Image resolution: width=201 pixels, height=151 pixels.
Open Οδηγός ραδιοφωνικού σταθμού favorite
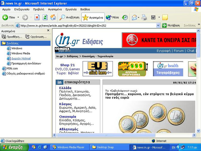click(24, 73)
